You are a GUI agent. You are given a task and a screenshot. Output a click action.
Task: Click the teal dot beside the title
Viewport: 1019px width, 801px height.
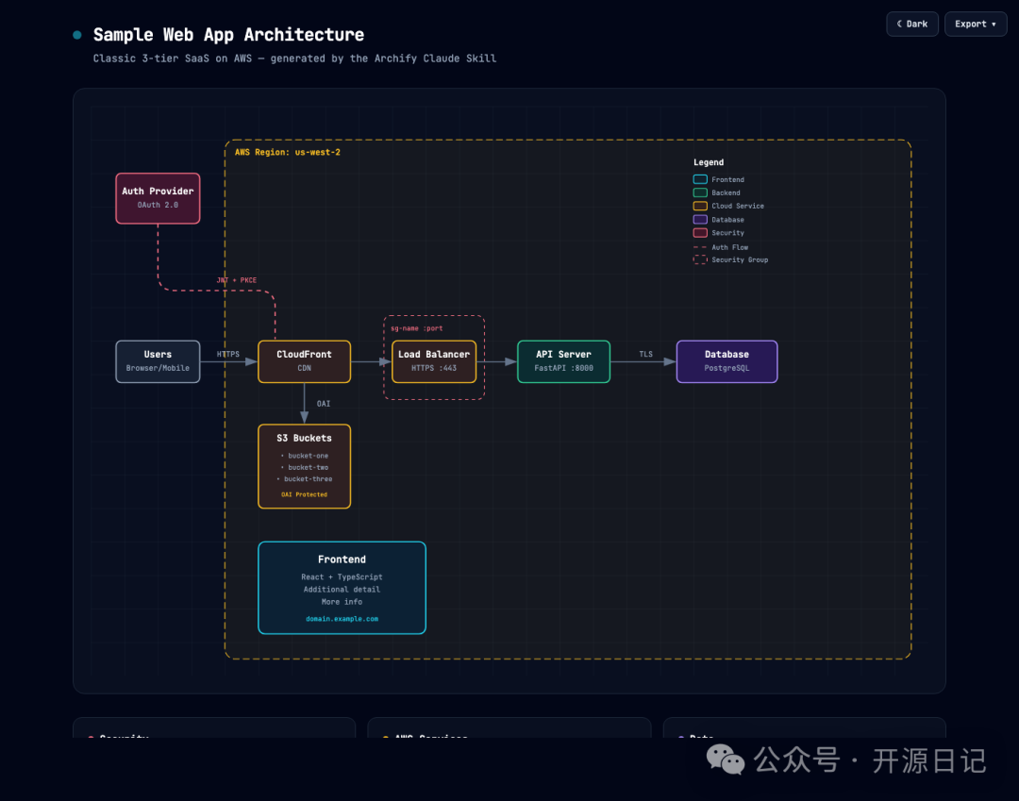(x=77, y=35)
